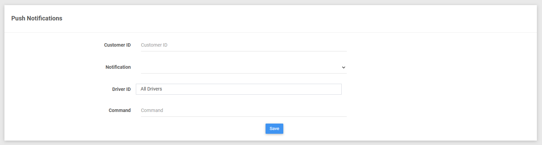
Task: Submit the push notification form with Save
Action: [274, 129]
